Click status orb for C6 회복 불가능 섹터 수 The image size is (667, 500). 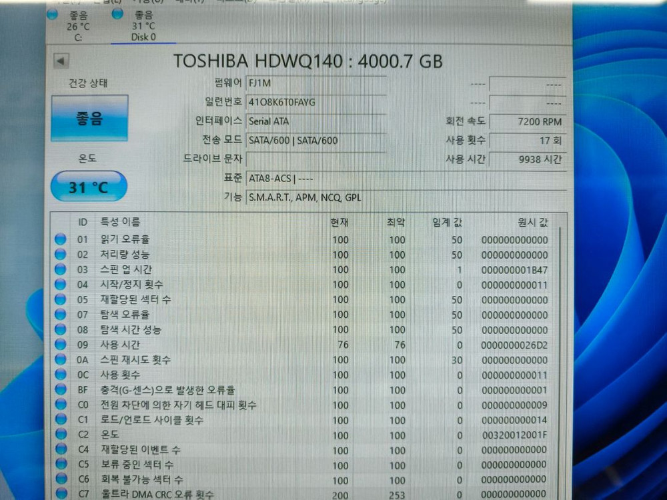(x=61, y=479)
